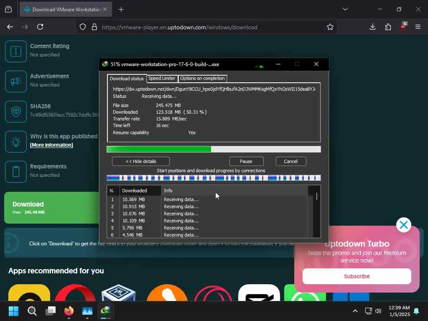The image size is (428, 321).
Task: Open the Firefox downloads panel
Action: pyautogui.click(x=372, y=27)
